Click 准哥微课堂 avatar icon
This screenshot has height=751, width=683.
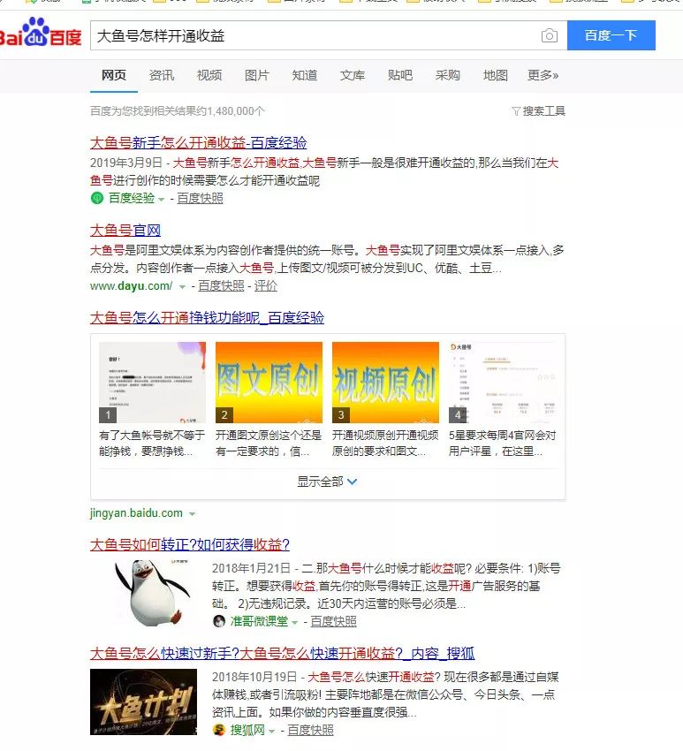tap(219, 621)
